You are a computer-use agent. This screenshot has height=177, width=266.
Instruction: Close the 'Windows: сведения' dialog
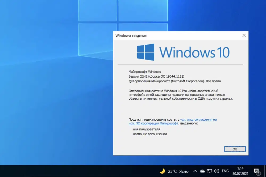pos(244,35)
